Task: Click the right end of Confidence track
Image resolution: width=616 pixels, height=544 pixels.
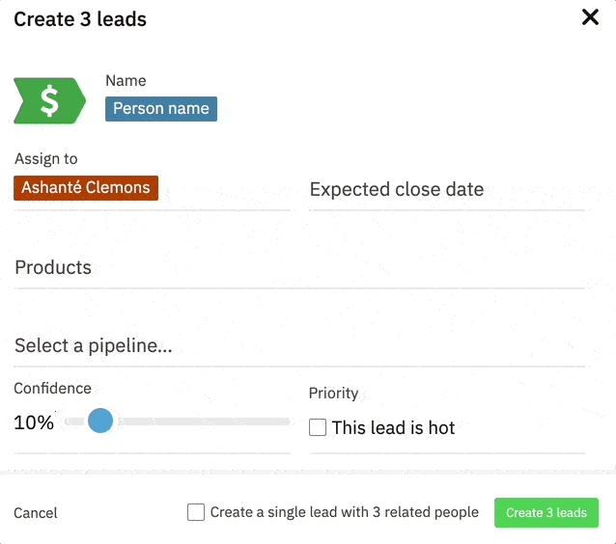Action: 286,422
